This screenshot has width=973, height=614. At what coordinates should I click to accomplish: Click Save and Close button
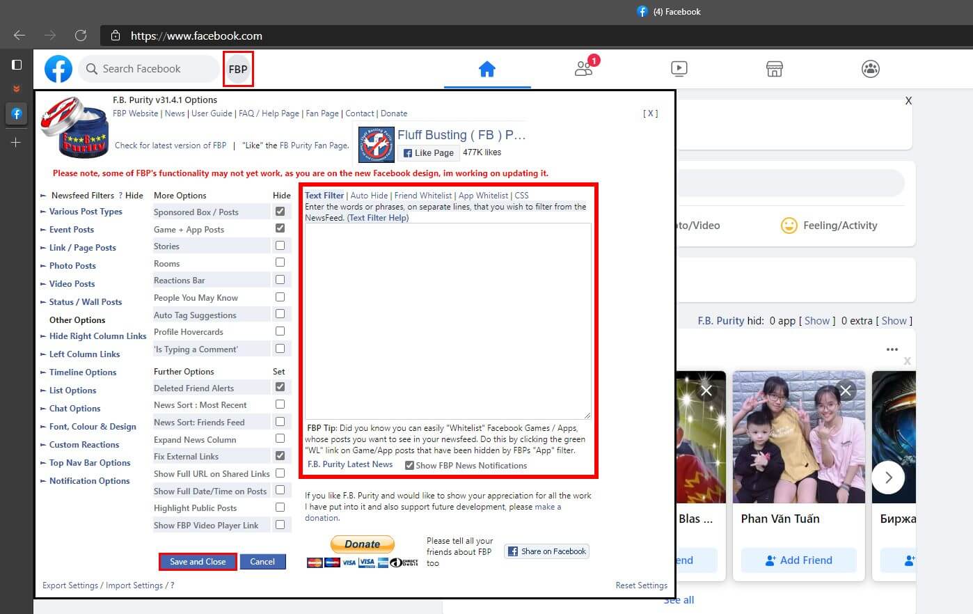pyautogui.click(x=198, y=562)
